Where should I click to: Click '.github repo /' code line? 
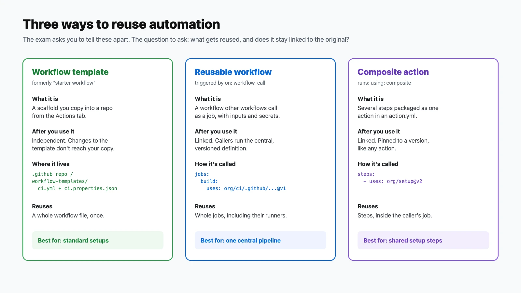52,174
